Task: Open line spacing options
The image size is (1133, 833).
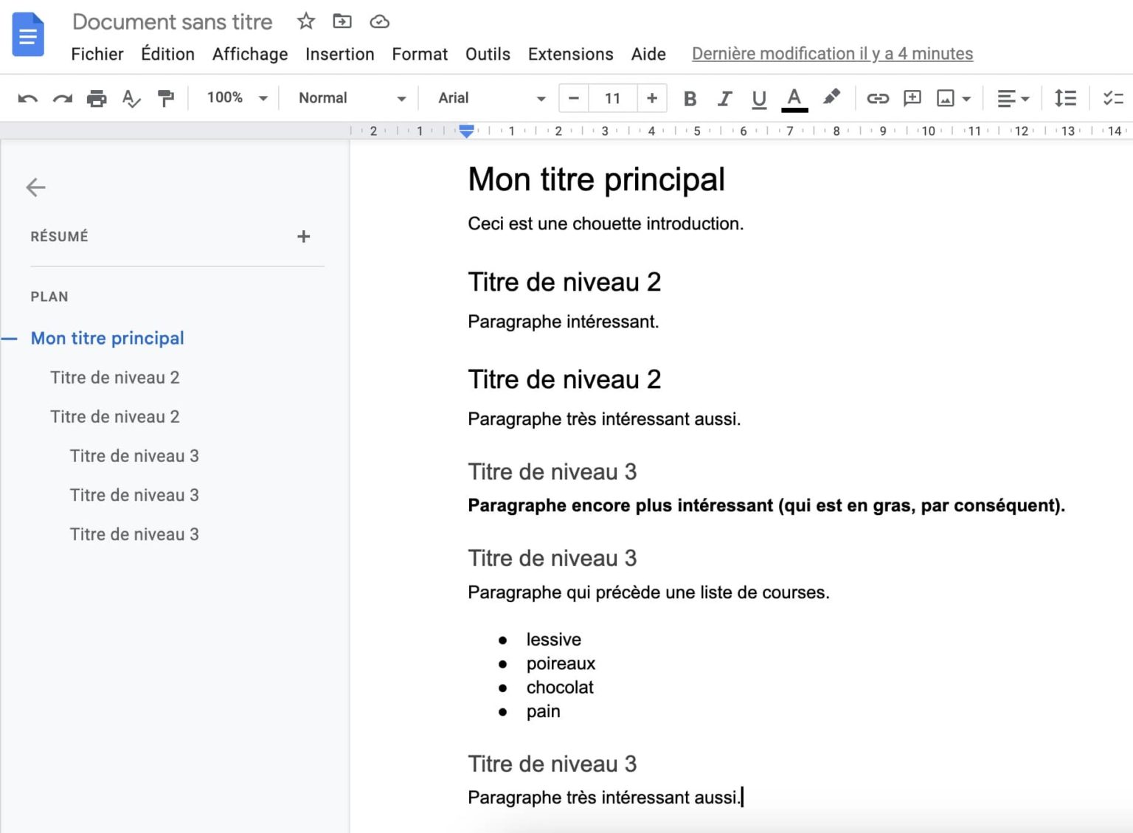Action: click(1065, 97)
